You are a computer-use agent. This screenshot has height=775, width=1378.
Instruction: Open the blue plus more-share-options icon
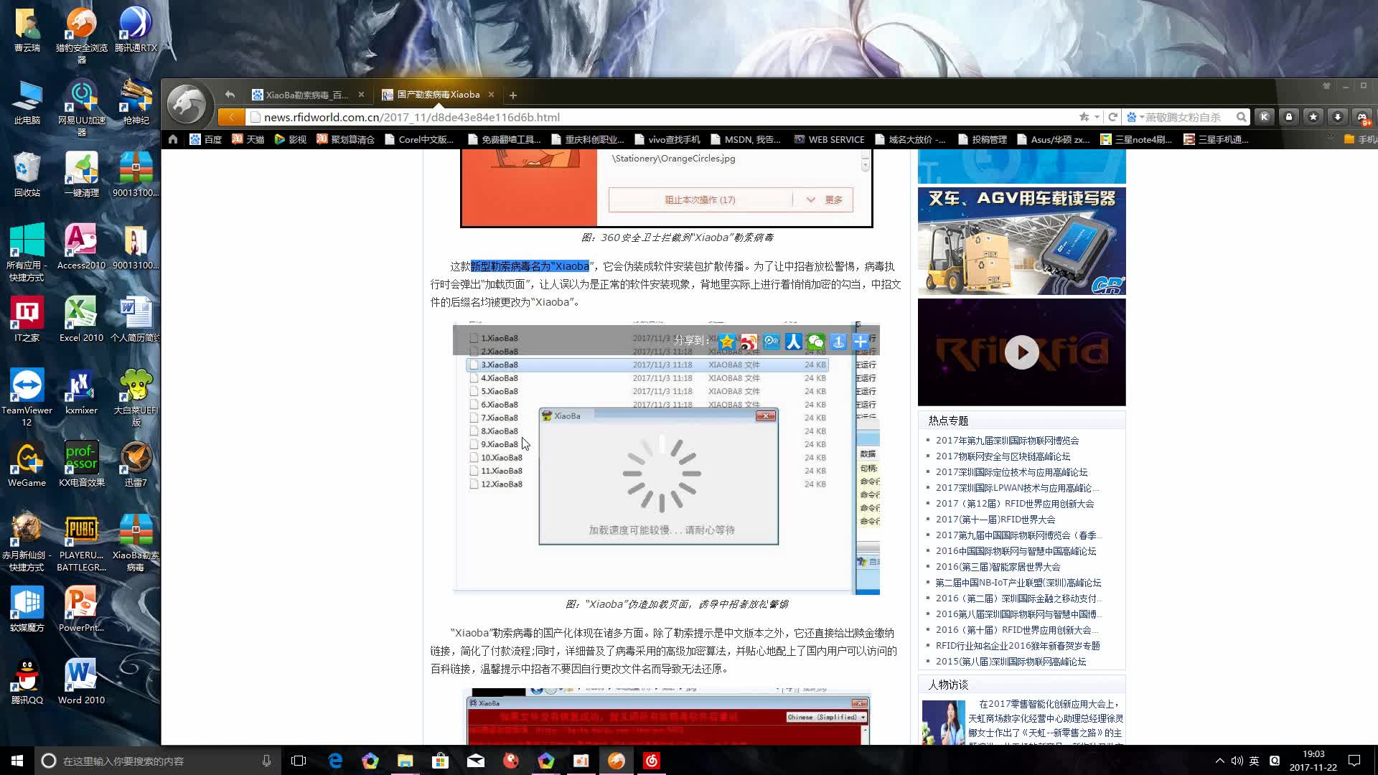click(x=861, y=342)
